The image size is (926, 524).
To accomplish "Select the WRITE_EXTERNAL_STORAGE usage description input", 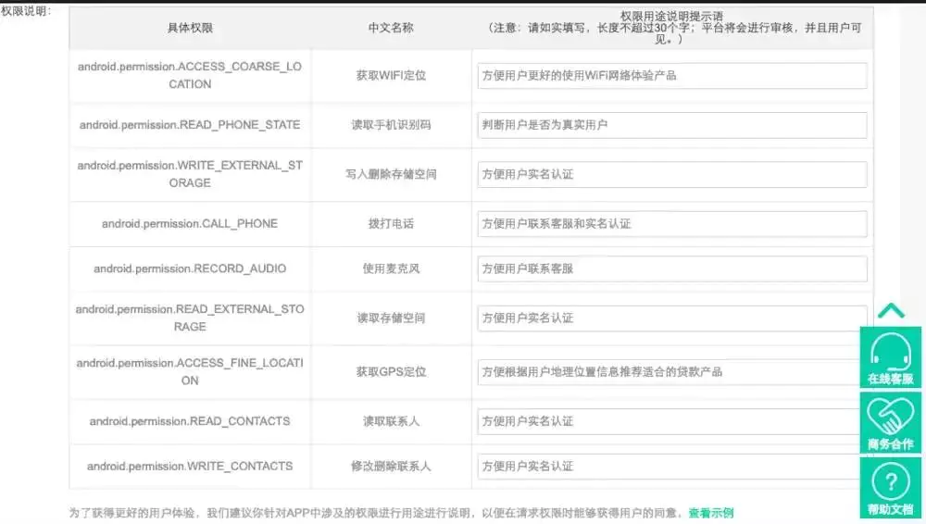I will point(671,174).
